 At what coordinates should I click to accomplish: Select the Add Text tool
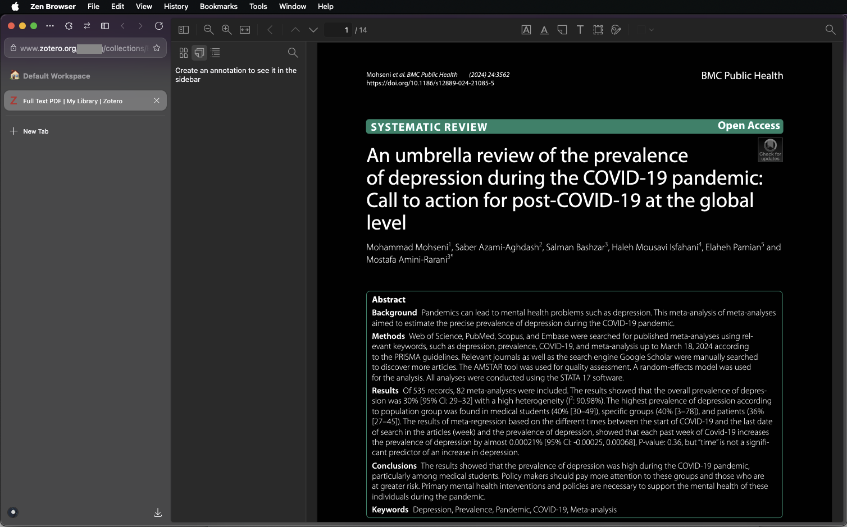point(580,30)
